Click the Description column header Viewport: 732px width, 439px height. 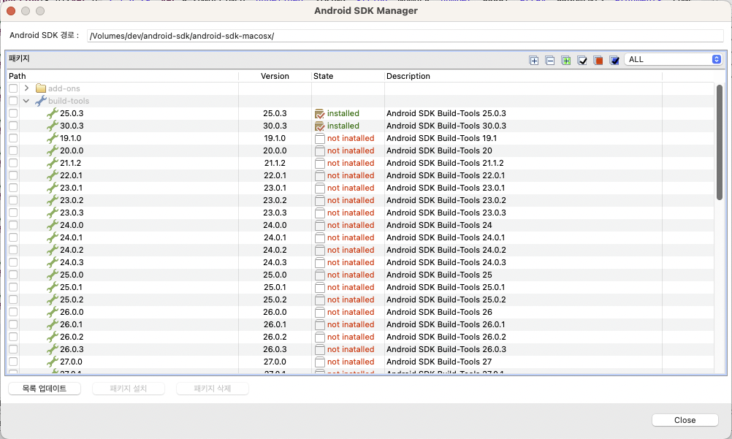click(523, 76)
